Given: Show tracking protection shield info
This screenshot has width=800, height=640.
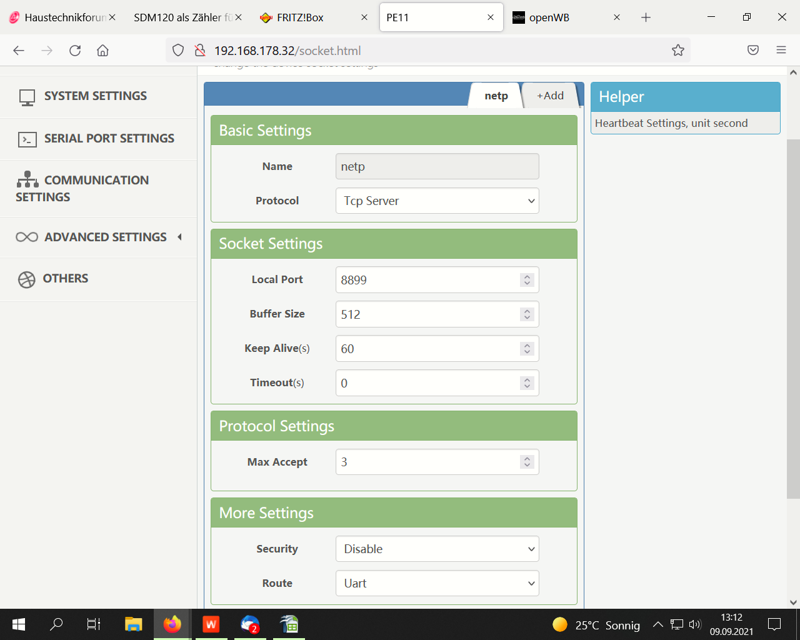Looking at the screenshot, I should pos(178,51).
